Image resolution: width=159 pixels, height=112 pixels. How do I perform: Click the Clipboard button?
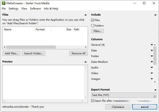(118, 107)
